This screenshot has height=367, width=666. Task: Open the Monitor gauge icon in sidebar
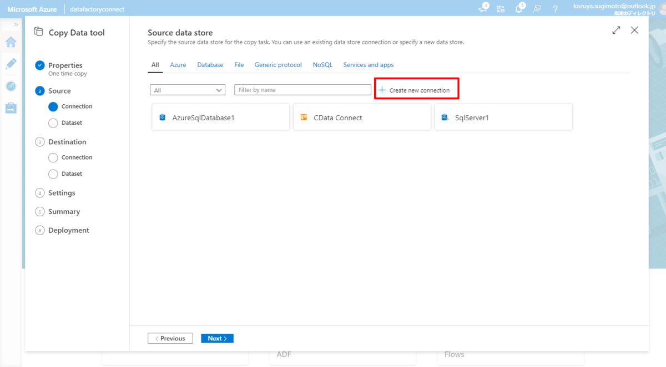tap(11, 86)
